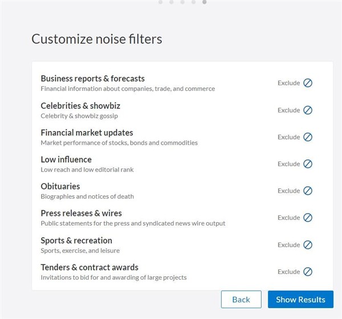Click the Back button
Image resolution: width=342 pixels, height=319 pixels.
241,299
